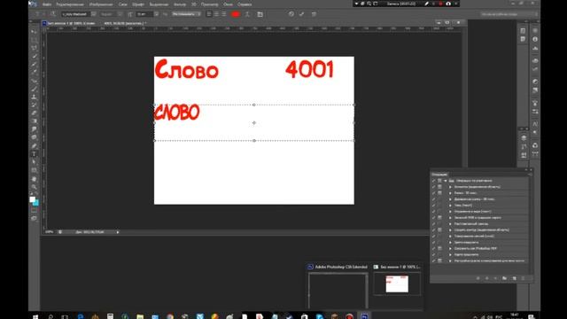Toggle check on 'Виньетка' action
Viewport: 567px width, 319px height.
(x=433, y=187)
